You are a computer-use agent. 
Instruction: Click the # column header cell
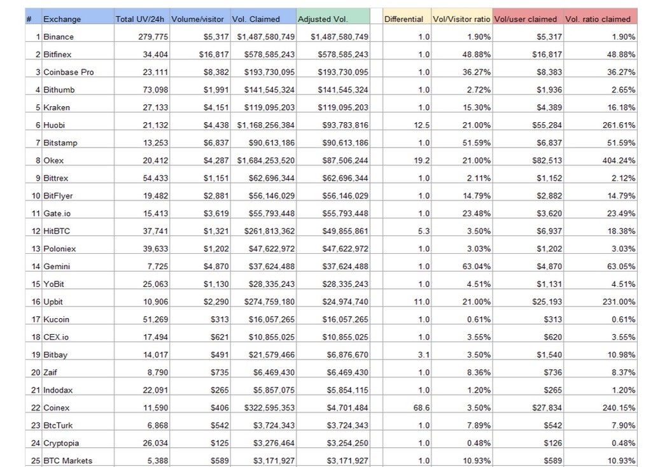pyautogui.click(x=34, y=16)
